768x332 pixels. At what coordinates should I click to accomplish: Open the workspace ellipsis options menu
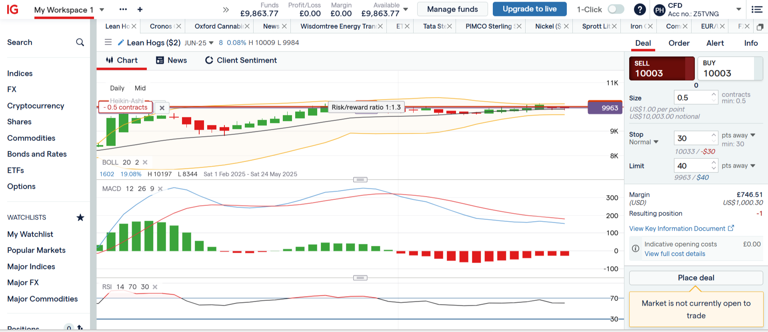pyautogui.click(x=123, y=9)
